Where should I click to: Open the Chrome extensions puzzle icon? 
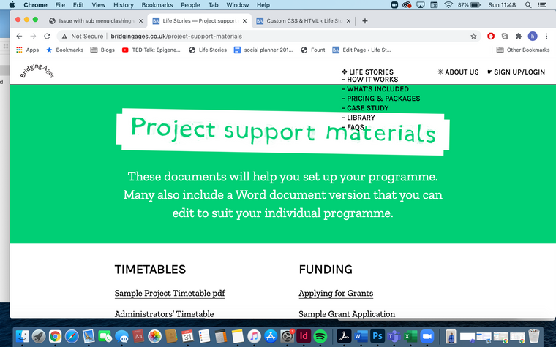coord(519,36)
